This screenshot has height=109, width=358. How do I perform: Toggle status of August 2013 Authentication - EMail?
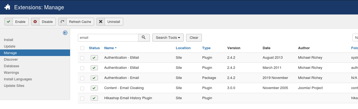click(94, 58)
